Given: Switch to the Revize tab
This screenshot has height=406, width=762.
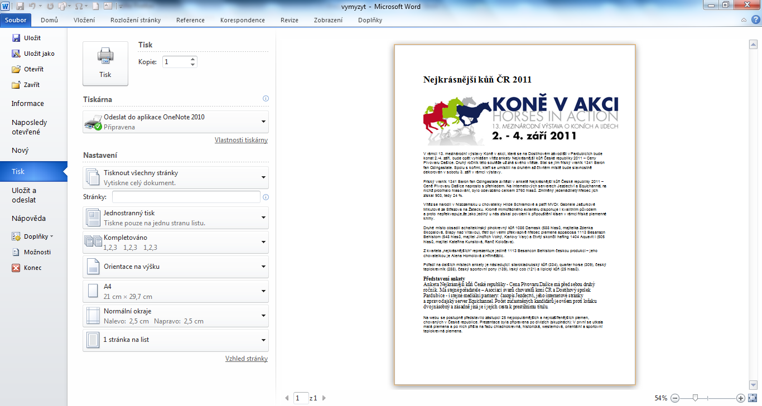Looking at the screenshot, I should pyautogui.click(x=290, y=20).
